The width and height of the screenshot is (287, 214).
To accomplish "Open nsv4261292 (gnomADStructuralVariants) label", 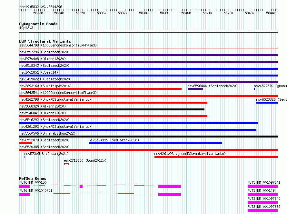I will 55,127.
